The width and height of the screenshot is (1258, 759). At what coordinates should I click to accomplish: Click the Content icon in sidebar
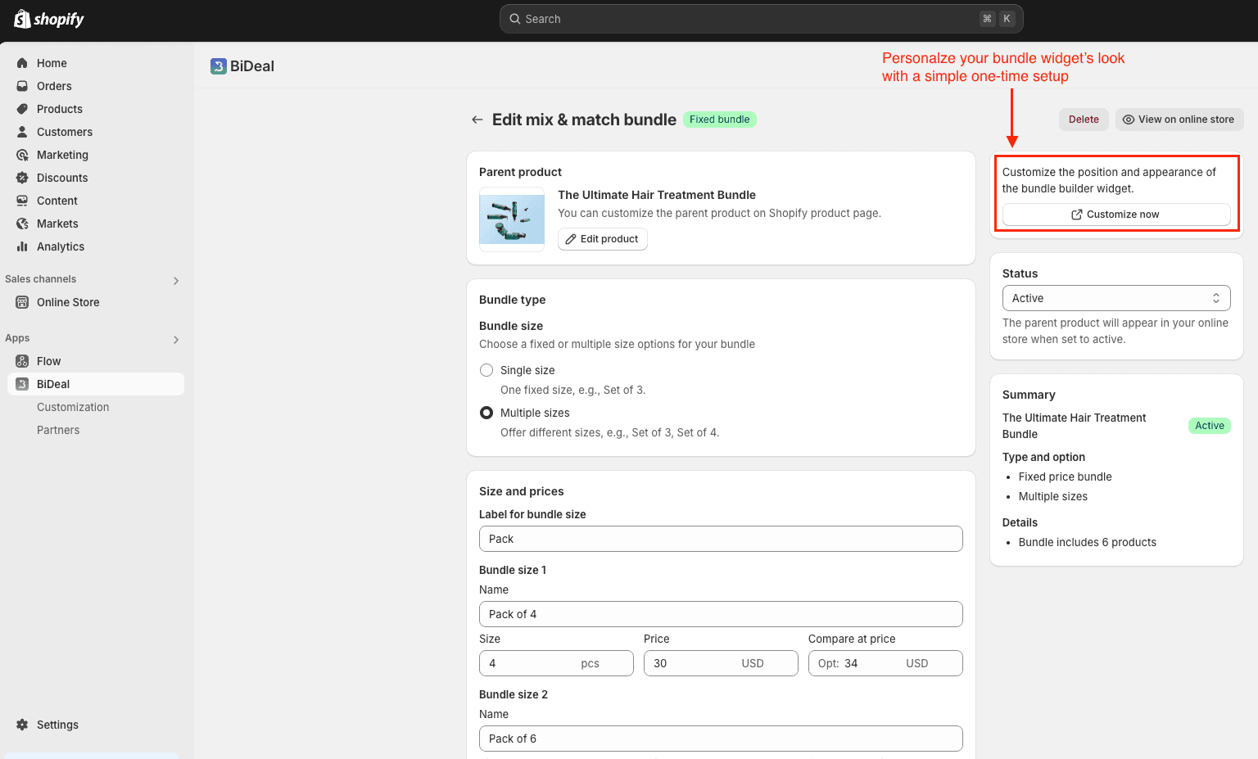[x=22, y=201]
